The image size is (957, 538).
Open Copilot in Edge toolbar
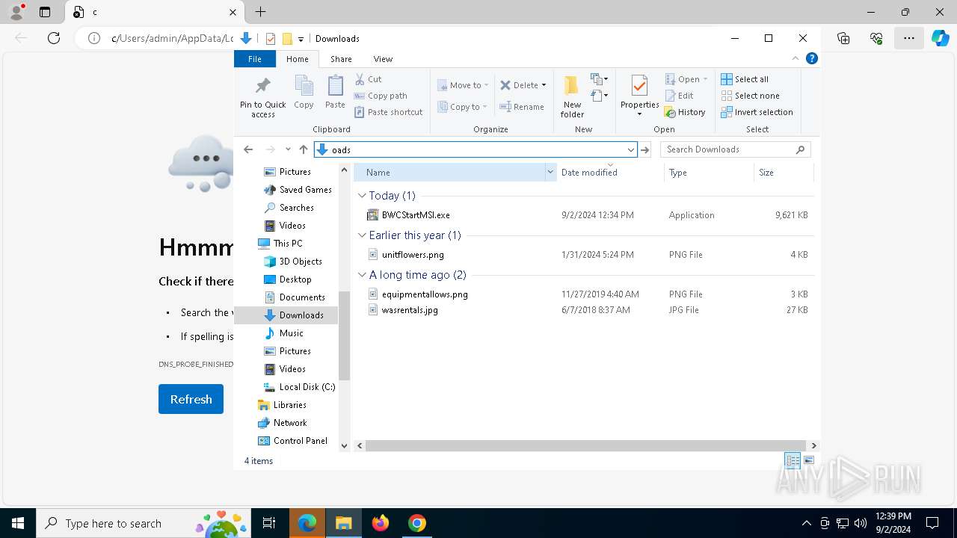coord(940,38)
